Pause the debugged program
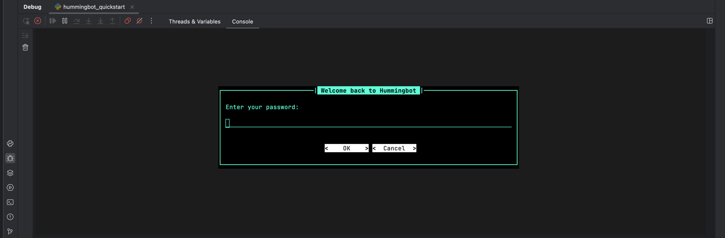Screen dimensions: 725x238 coord(65,21)
